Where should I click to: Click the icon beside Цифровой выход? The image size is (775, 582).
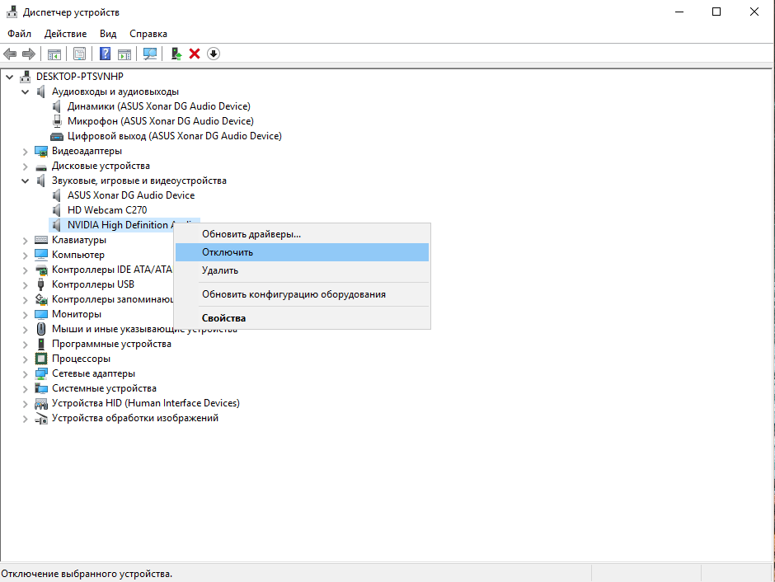tap(57, 136)
